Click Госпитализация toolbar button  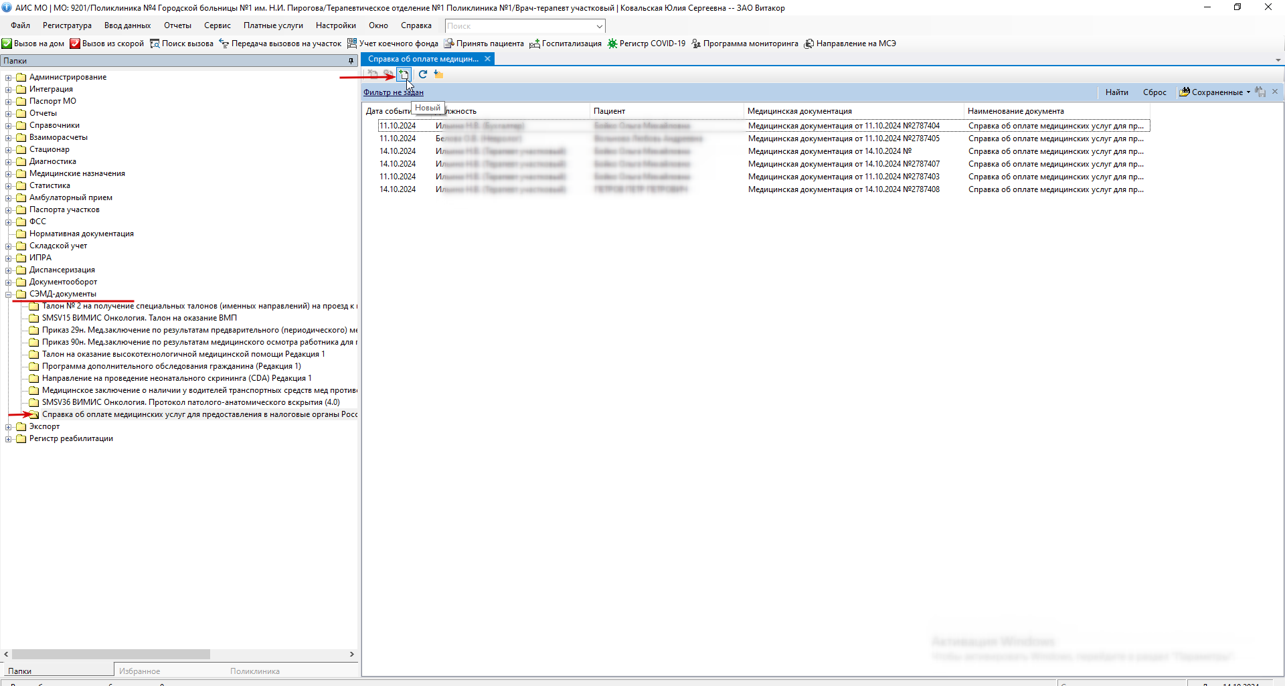[x=566, y=44]
